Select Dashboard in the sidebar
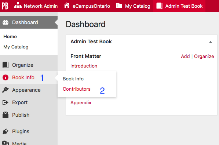Viewport: 219px width, 145px height. (x=29, y=22)
